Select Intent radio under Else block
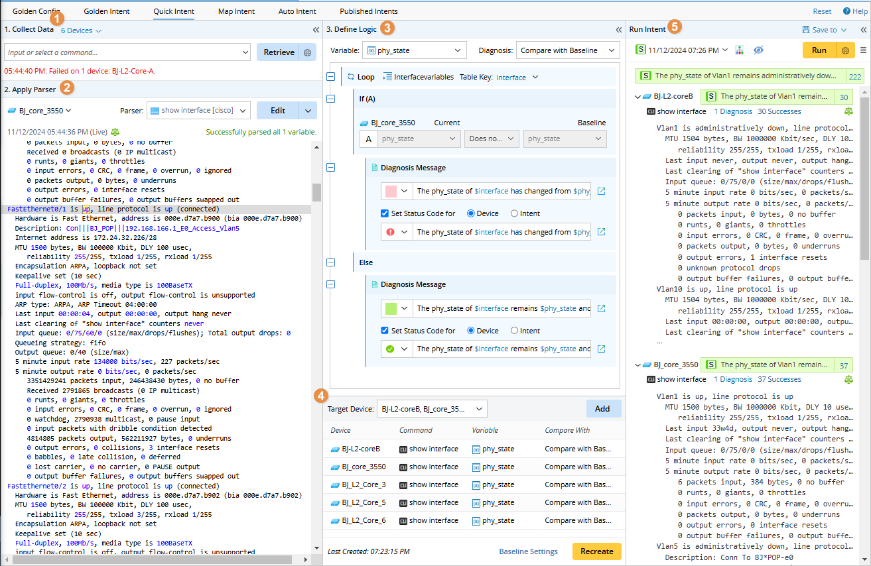The width and height of the screenshot is (871, 566). click(x=514, y=331)
